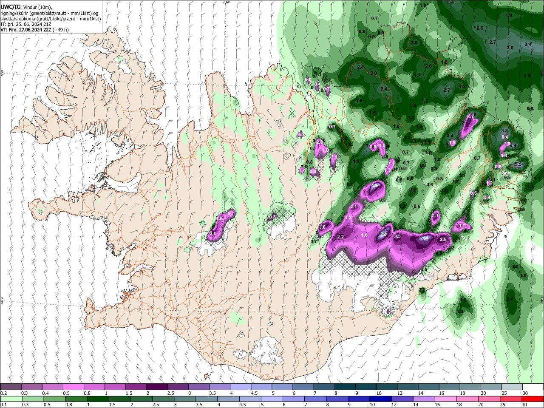The height and width of the screenshot is (408, 544).
Task: Click the dark green lower swatch between 1 and 1.5
Action: (98, 399)
